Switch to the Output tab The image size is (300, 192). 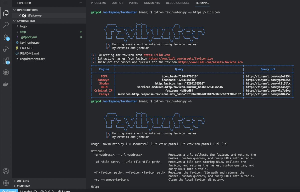pos(117,3)
